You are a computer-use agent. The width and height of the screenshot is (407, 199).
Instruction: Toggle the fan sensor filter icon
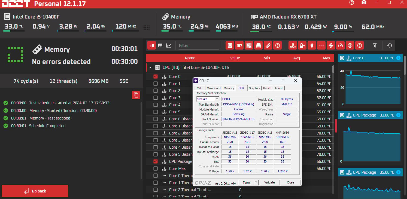coord(331,45)
